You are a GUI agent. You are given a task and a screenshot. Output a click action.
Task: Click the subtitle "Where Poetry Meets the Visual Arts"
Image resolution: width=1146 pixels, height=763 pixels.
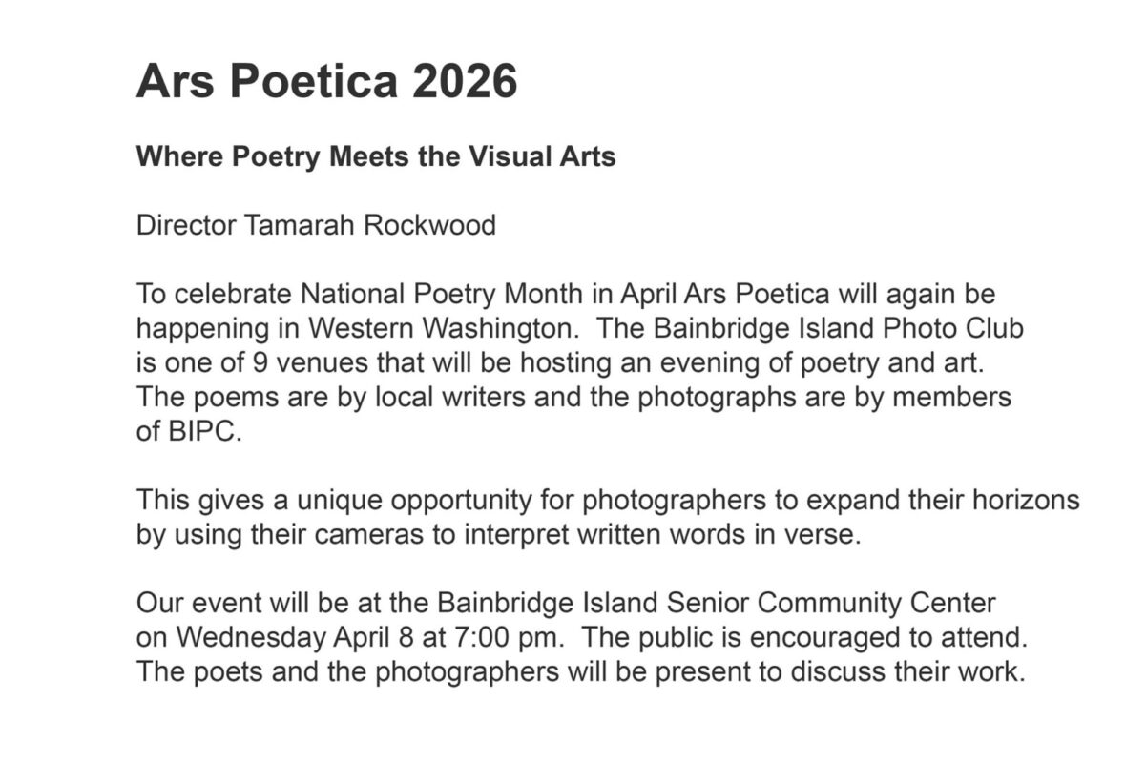pos(376,156)
